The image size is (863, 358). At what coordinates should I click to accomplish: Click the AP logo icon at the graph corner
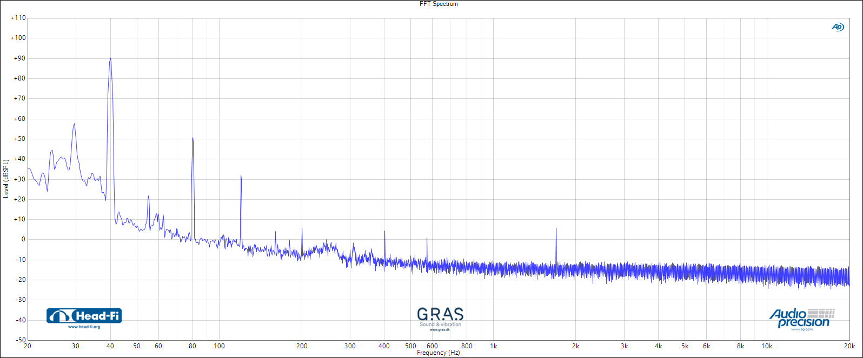(x=838, y=27)
